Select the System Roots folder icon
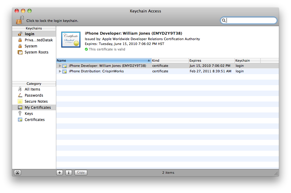This screenshot has width=291, height=193. coord(20,52)
